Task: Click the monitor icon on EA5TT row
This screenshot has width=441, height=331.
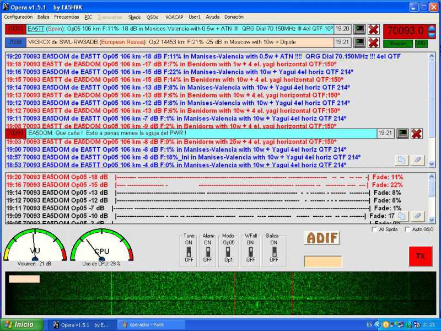Action: pos(359,29)
